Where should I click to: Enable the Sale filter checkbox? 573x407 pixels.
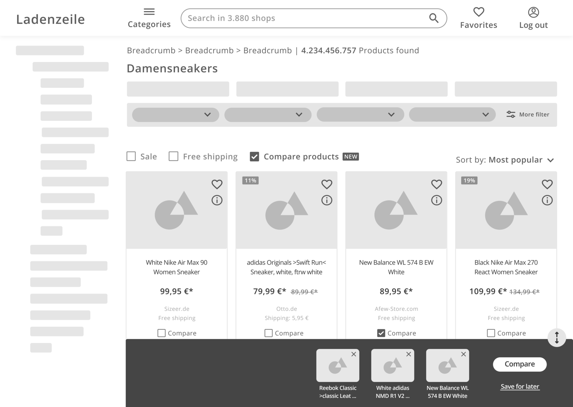tap(131, 156)
